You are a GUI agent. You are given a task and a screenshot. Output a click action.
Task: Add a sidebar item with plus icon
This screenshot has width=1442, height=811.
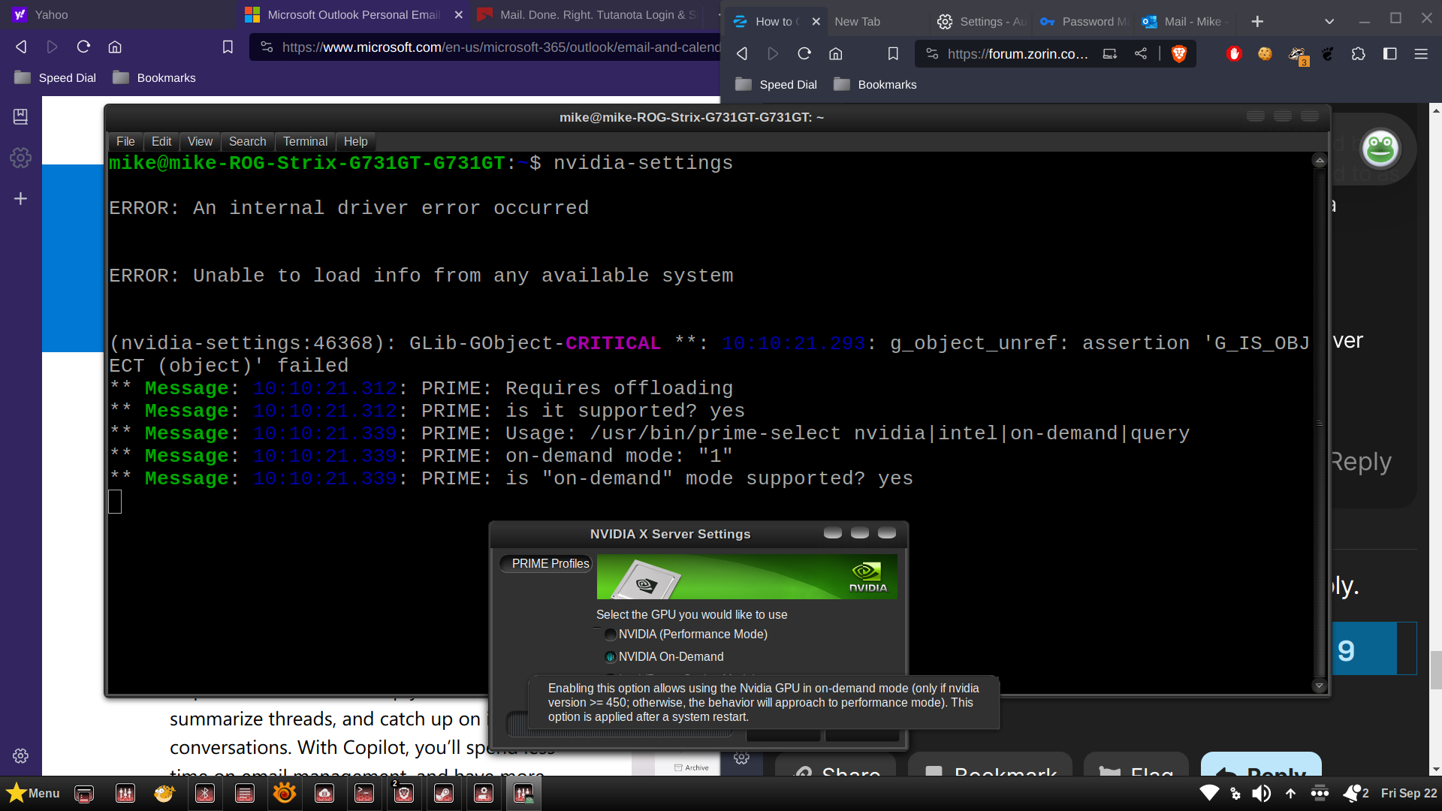(x=21, y=198)
